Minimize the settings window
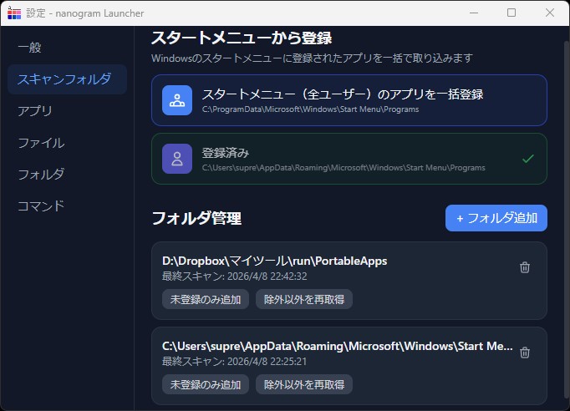570x411 pixels. [x=474, y=13]
